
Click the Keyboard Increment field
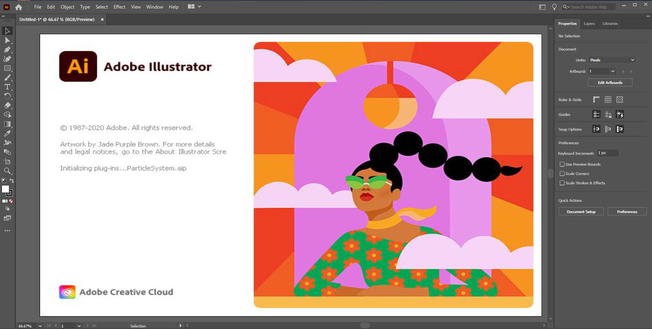click(607, 153)
